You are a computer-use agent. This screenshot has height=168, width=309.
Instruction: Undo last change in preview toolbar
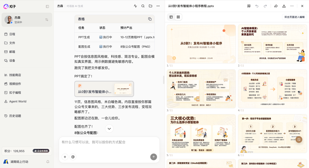click(257, 6)
